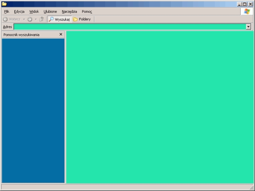The width and height of the screenshot is (255, 191).
Task: Click the up-one-level folder icon
Action: coord(41,19)
